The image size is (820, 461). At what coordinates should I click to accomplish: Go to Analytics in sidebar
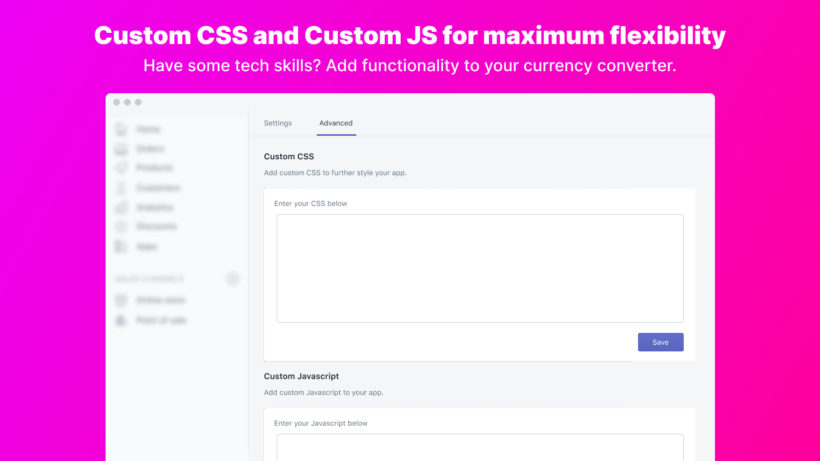(x=155, y=207)
